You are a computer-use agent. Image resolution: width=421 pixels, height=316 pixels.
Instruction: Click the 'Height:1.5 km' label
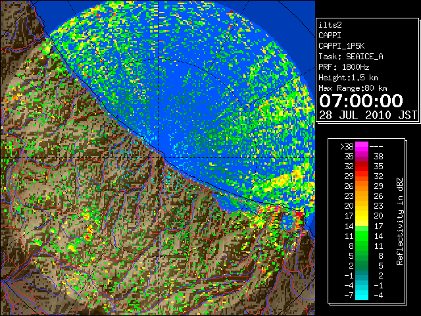[348, 78]
